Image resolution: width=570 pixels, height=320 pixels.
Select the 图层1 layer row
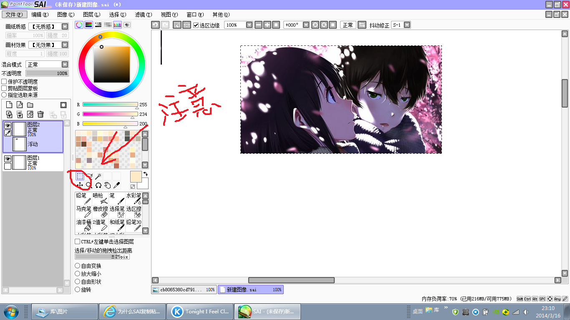click(x=33, y=162)
